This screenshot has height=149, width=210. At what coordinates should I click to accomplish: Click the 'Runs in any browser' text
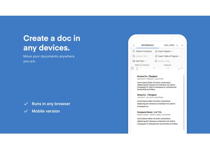pos(51,104)
